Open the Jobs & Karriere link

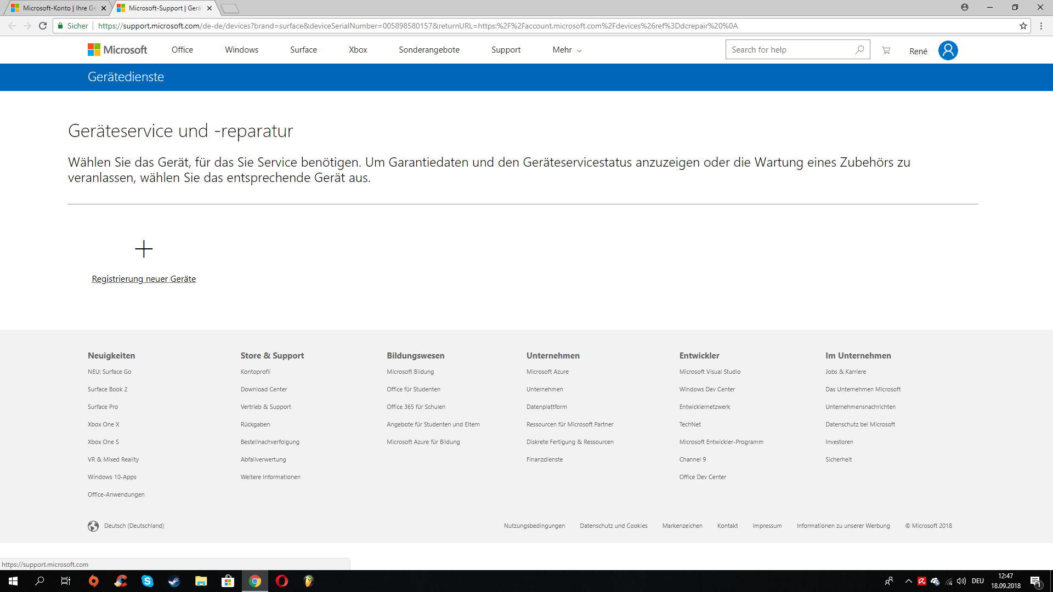[x=846, y=372]
